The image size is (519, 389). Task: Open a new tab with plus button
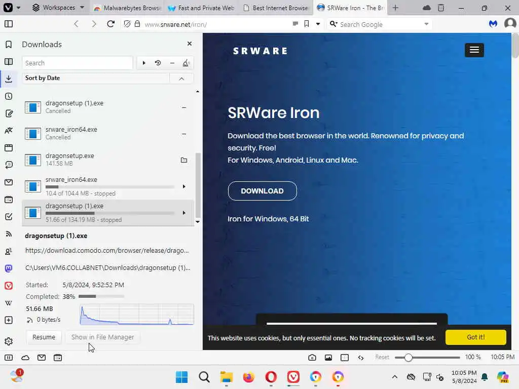[x=395, y=8]
